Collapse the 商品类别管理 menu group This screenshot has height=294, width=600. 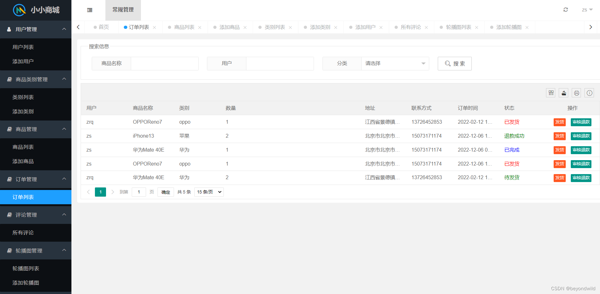[x=36, y=79]
